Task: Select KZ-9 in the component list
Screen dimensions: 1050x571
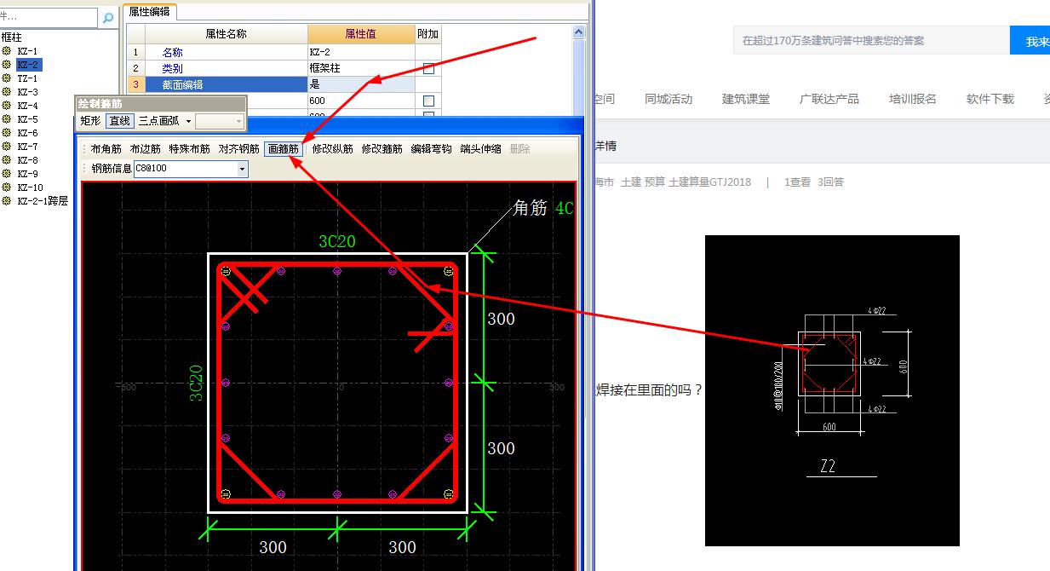Action: [27, 174]
